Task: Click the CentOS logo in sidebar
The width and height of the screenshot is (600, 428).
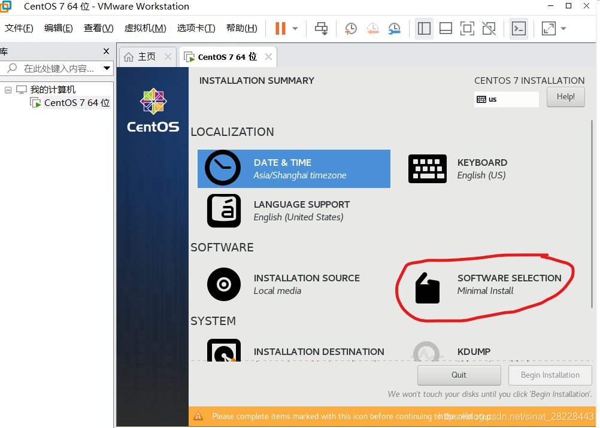Action: coord(153,111)
